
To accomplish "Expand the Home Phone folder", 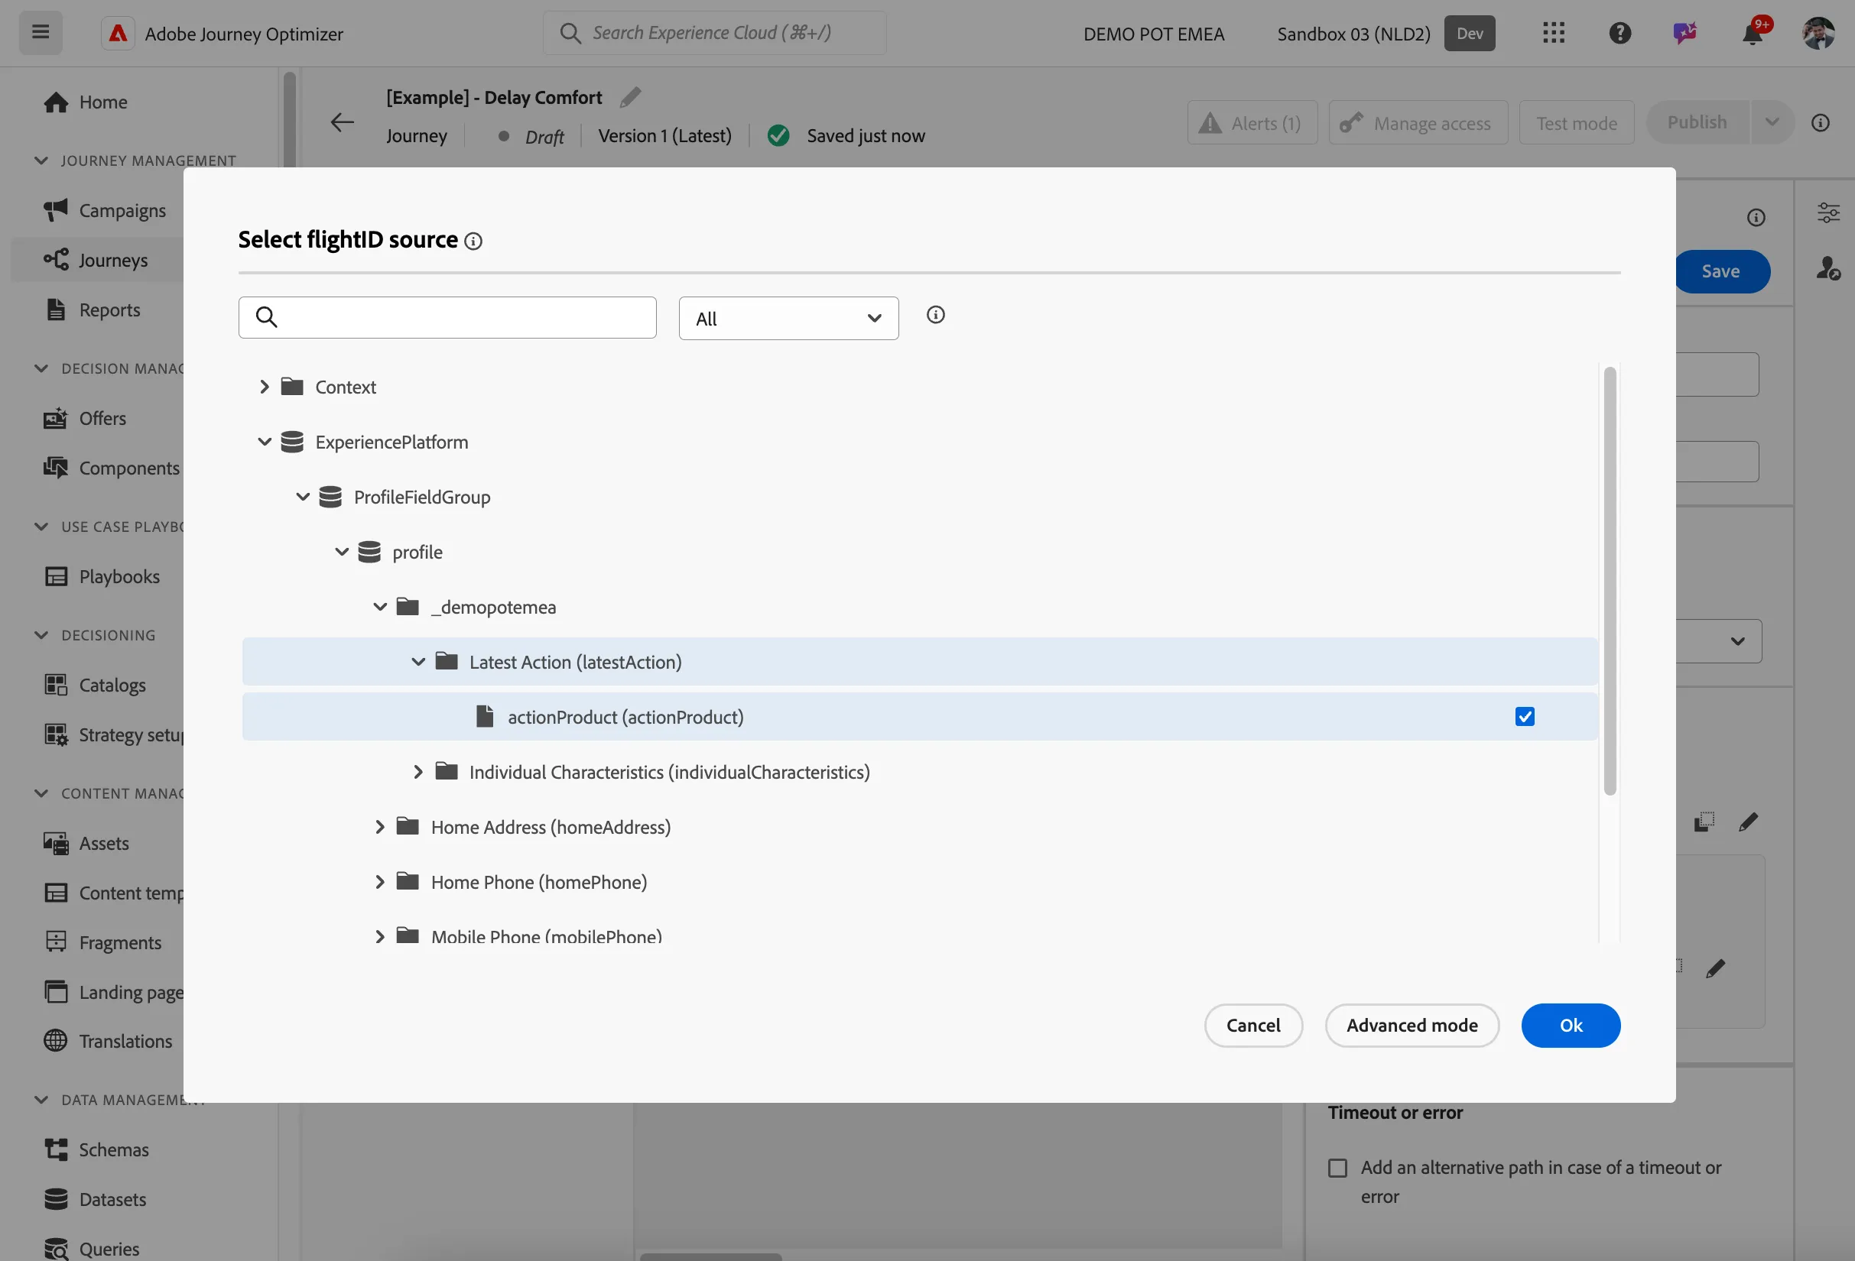I will 380,882.
